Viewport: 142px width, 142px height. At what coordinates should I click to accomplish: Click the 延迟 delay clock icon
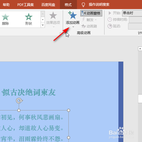110,26
